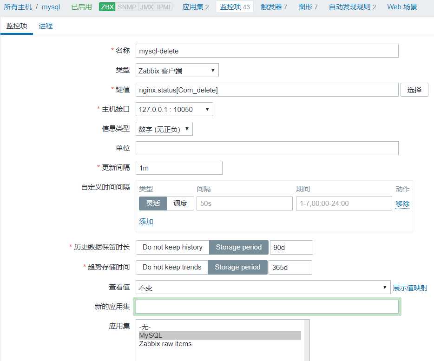Select Zabbix raw items in 应用集 list
This screenshot has width=434, height=361.
(x=220, y=343)
